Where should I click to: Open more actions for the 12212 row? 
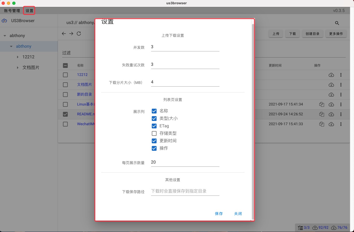pos(341,75)
